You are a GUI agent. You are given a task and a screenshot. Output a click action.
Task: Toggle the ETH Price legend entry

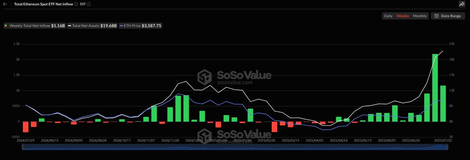pos(141,26)
